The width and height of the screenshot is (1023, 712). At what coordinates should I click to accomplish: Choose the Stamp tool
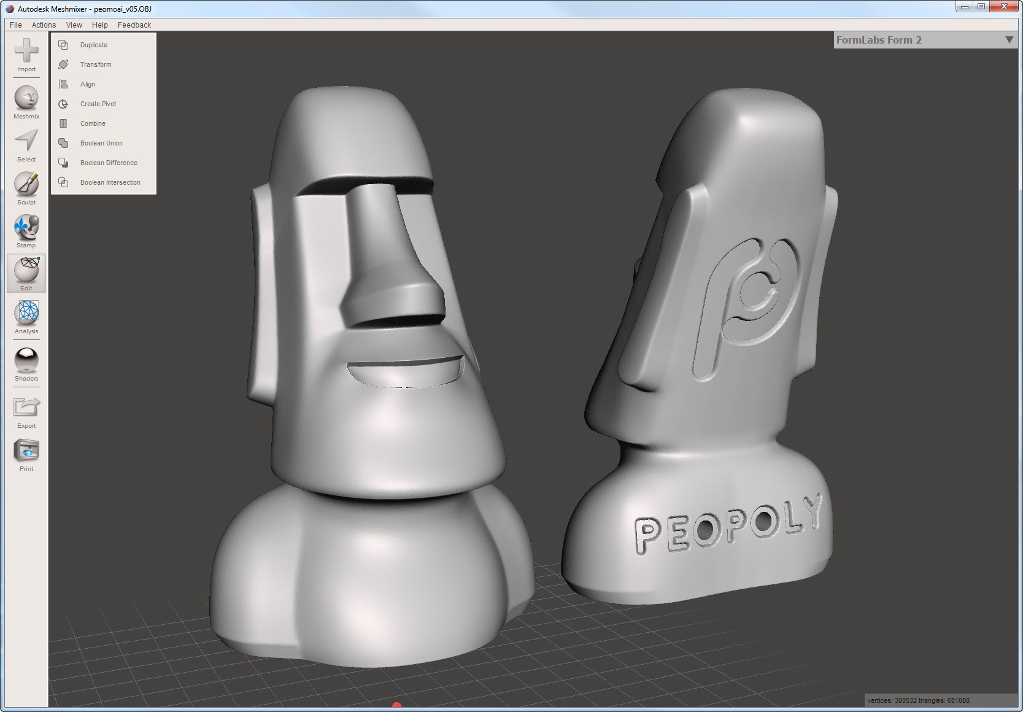pos(26,226)
